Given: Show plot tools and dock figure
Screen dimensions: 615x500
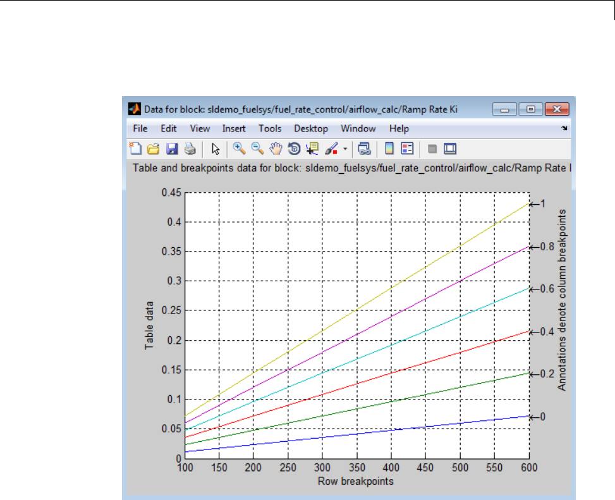Looking at the screenshot, I should tap(450, 149).
